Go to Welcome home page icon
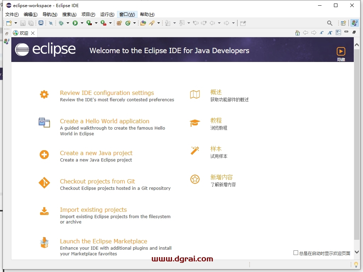The image size is (363, 272). (x=298, y=33)
